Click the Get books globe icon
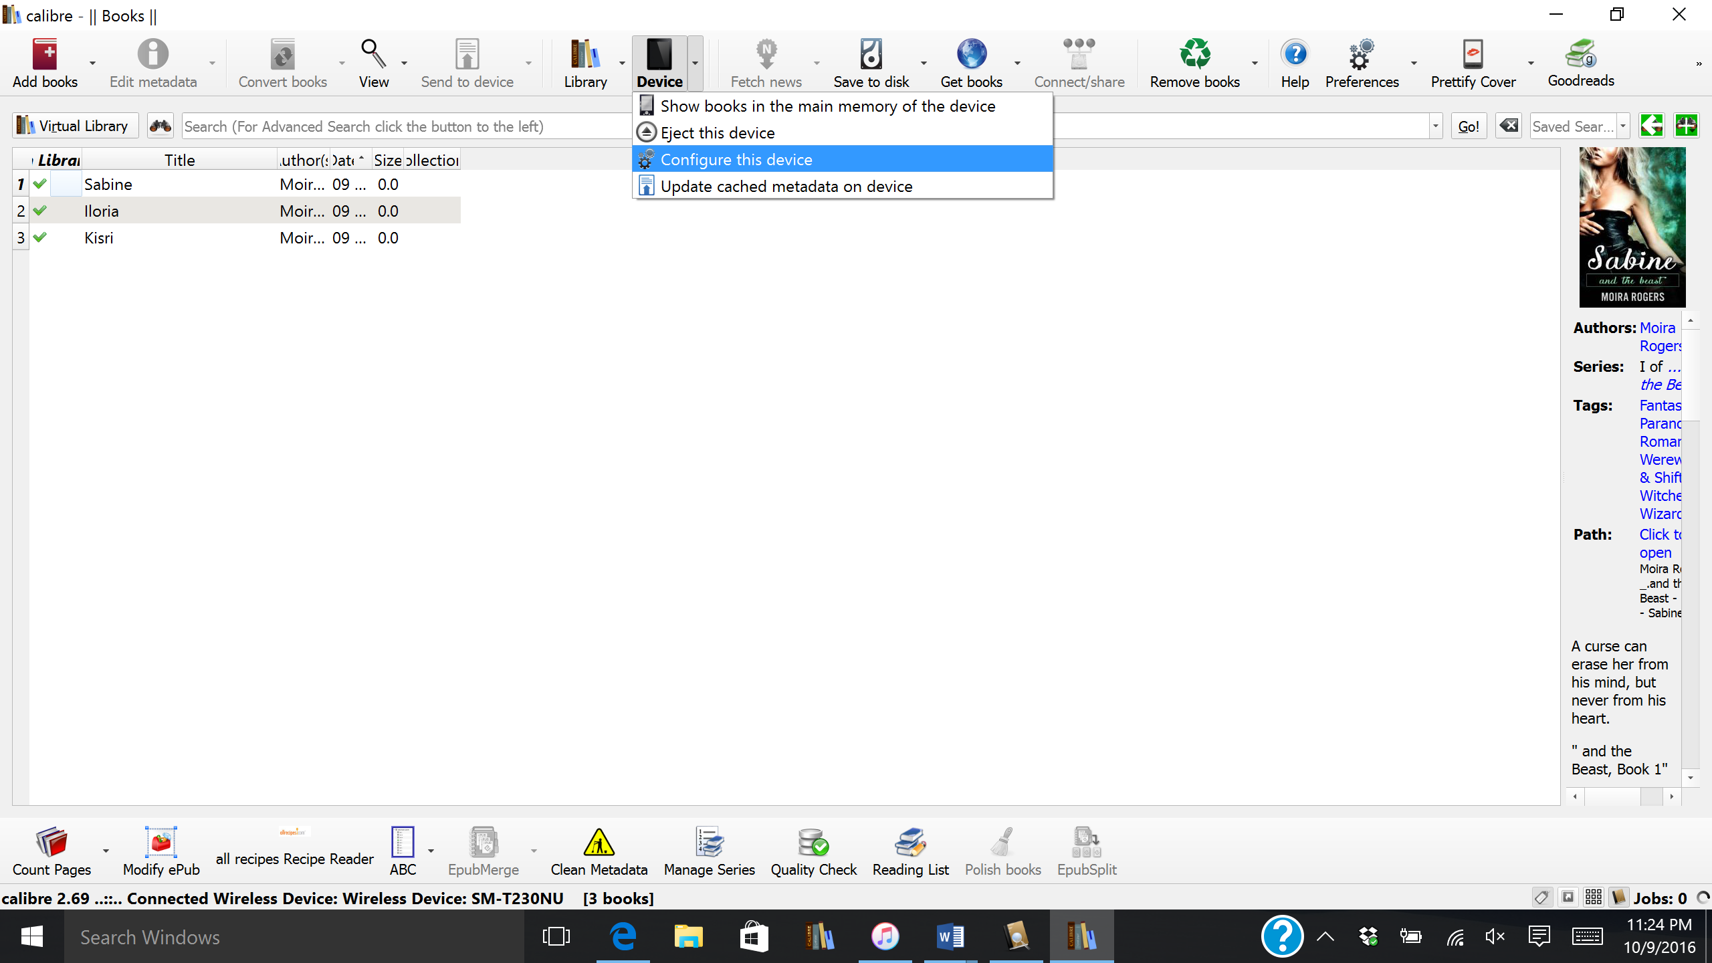 pos(971,55)
